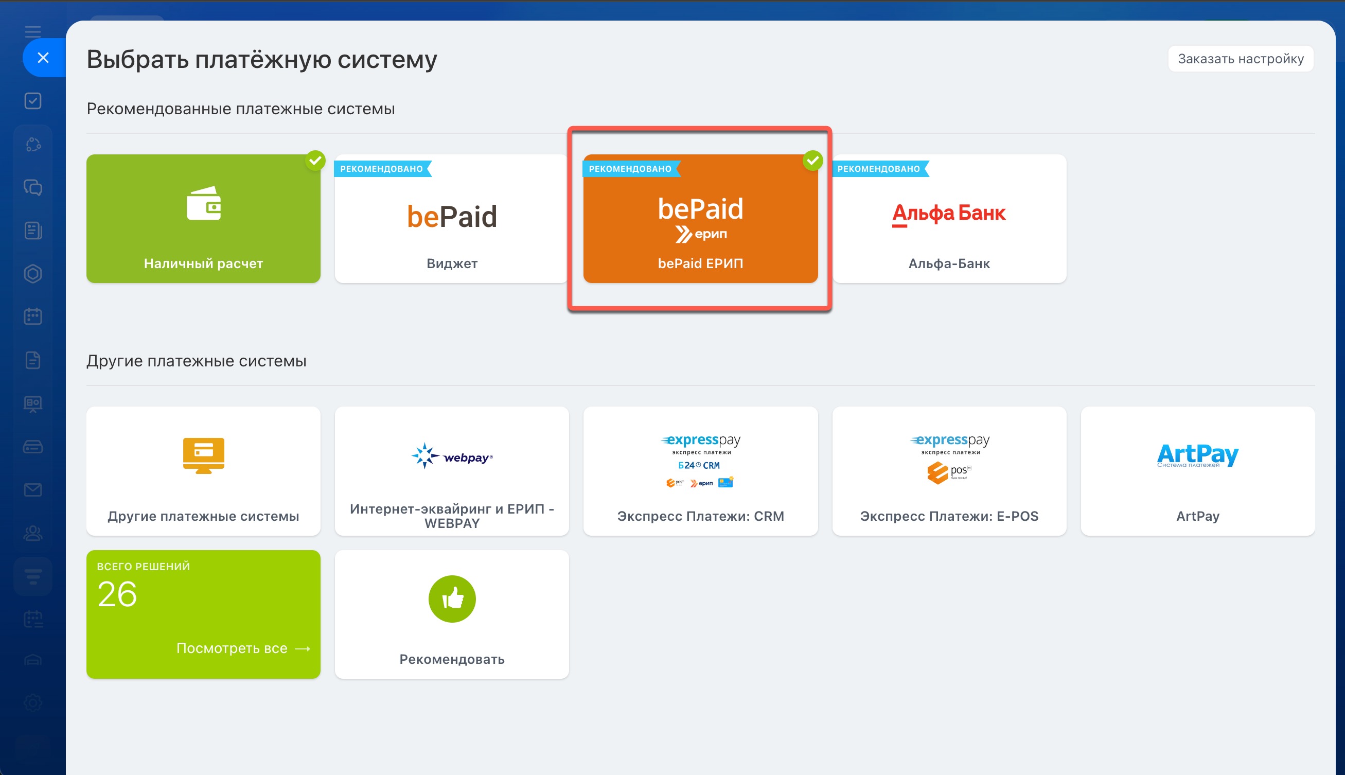Open the chat messenger sidebar icon
1345x775 pixels.
(x=33, y=187)
